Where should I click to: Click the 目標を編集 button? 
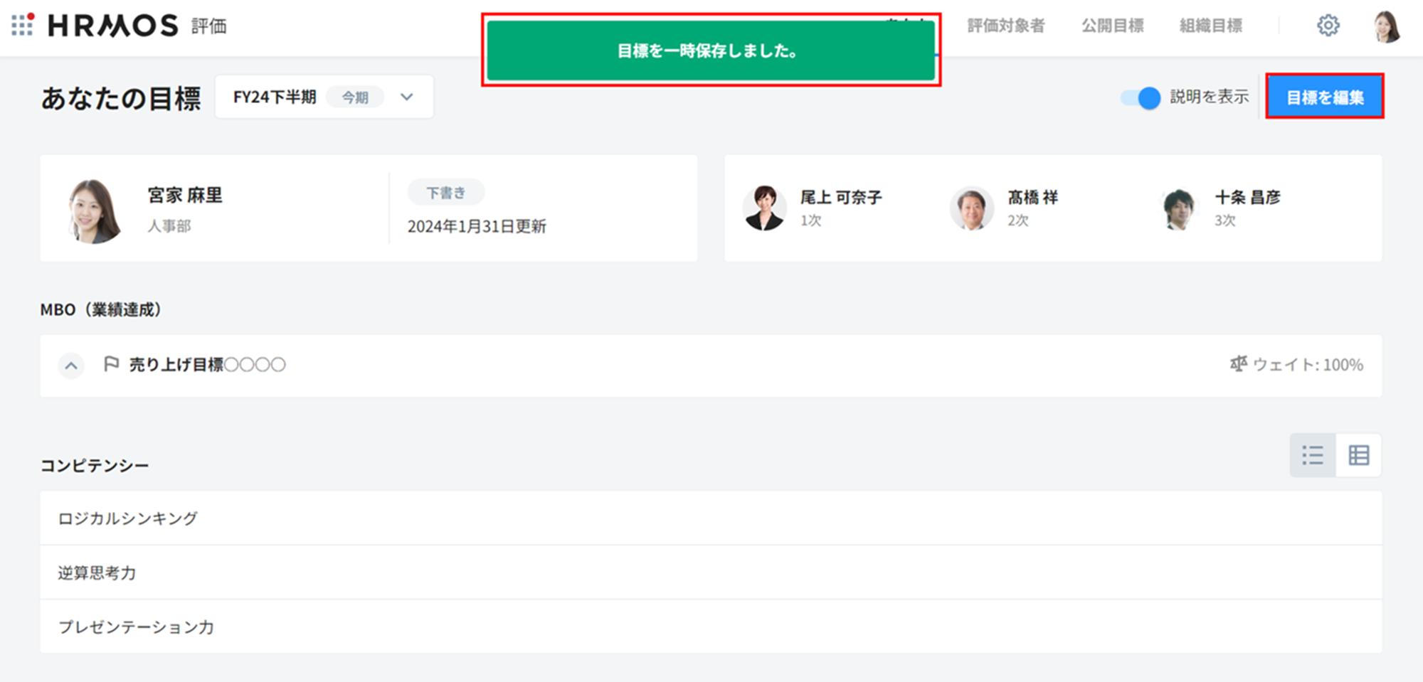pyautogui.click(x=1324, y=97)
